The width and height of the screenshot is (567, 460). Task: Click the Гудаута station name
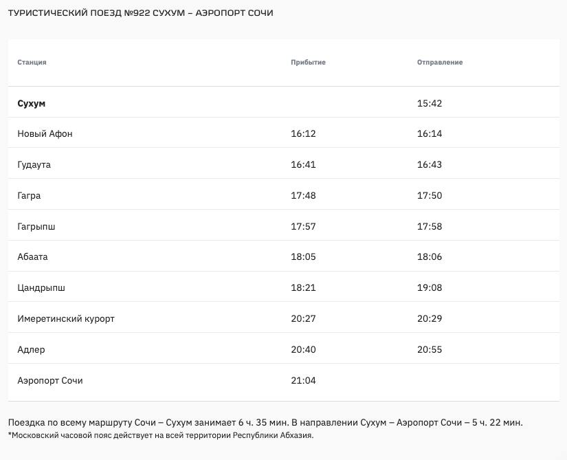point(34,165)
